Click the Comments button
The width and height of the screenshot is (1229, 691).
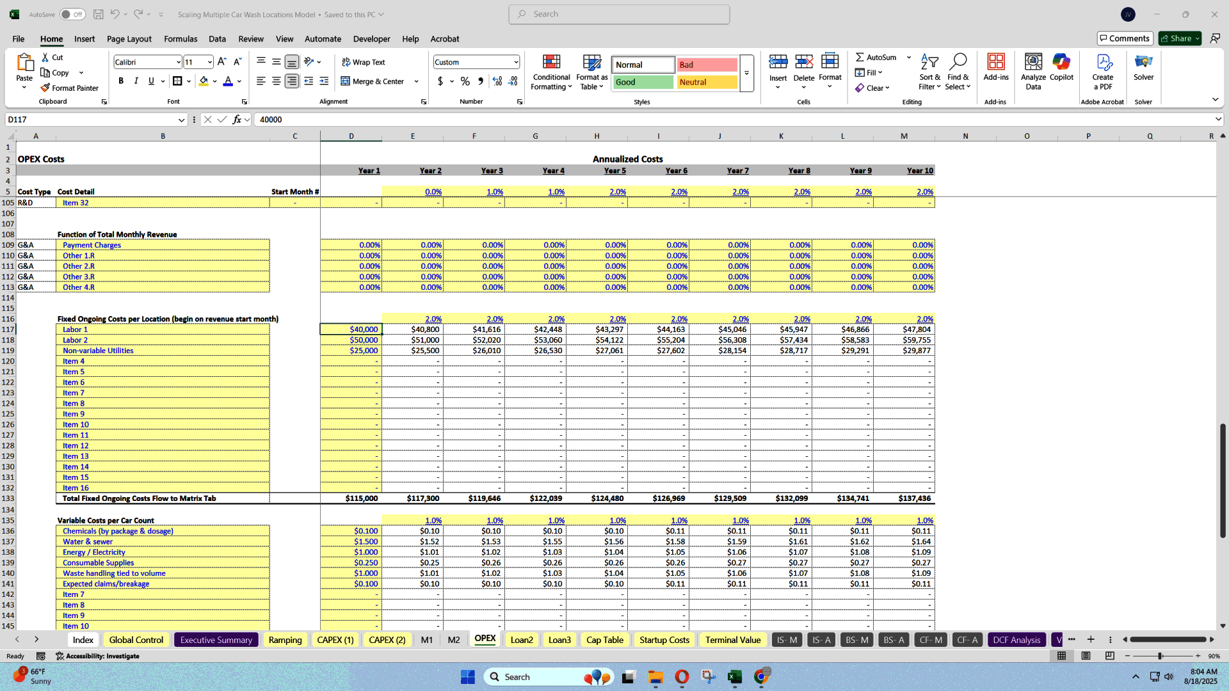(x=1125, y=38)
